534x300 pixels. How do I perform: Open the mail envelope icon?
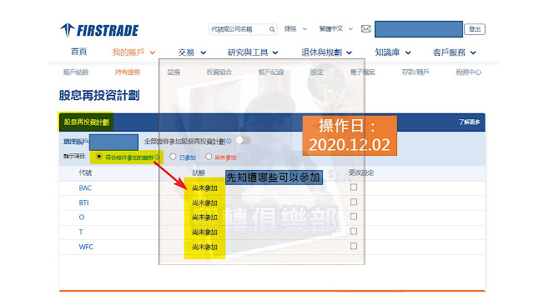(365, 29)
